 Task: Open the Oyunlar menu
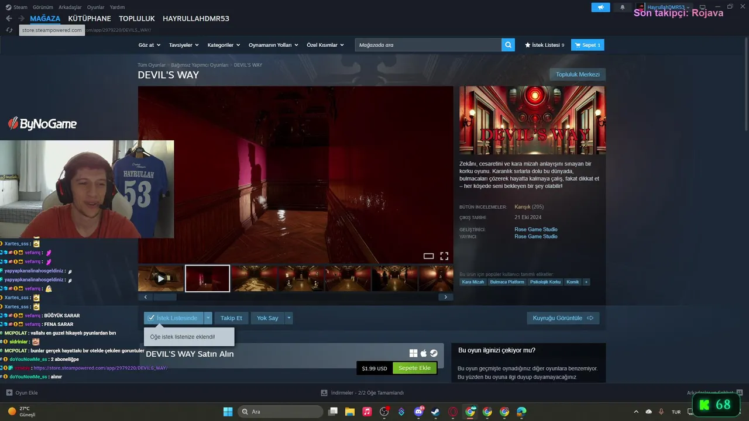[x=95, y=7]
